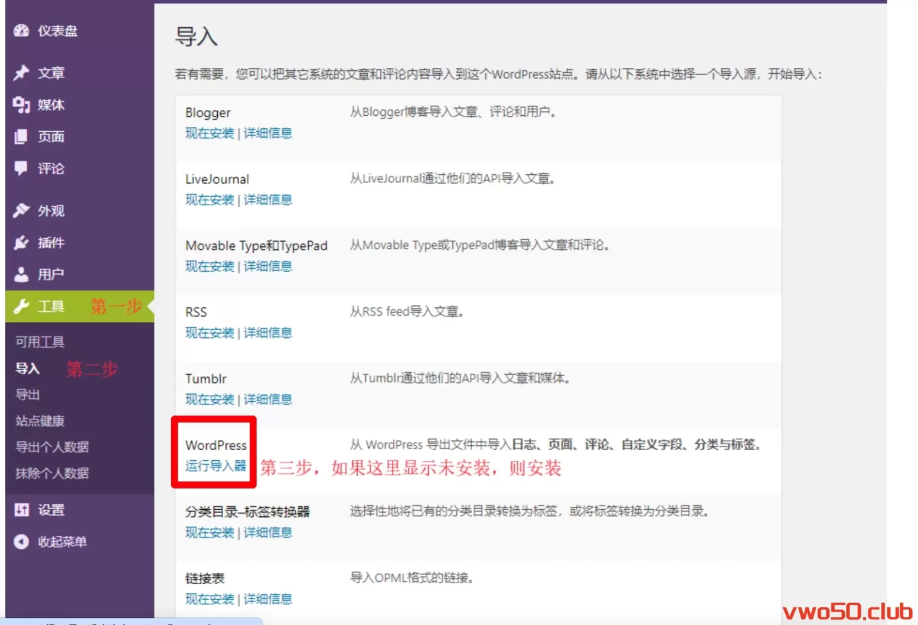This screenshot has height=625, width=918.
Task: Select 可用工具 submenu item
Action: pyautogui.click(x=40, y=342)
